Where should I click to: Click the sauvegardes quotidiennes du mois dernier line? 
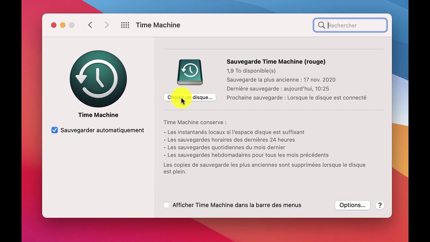tap(224, 148)
